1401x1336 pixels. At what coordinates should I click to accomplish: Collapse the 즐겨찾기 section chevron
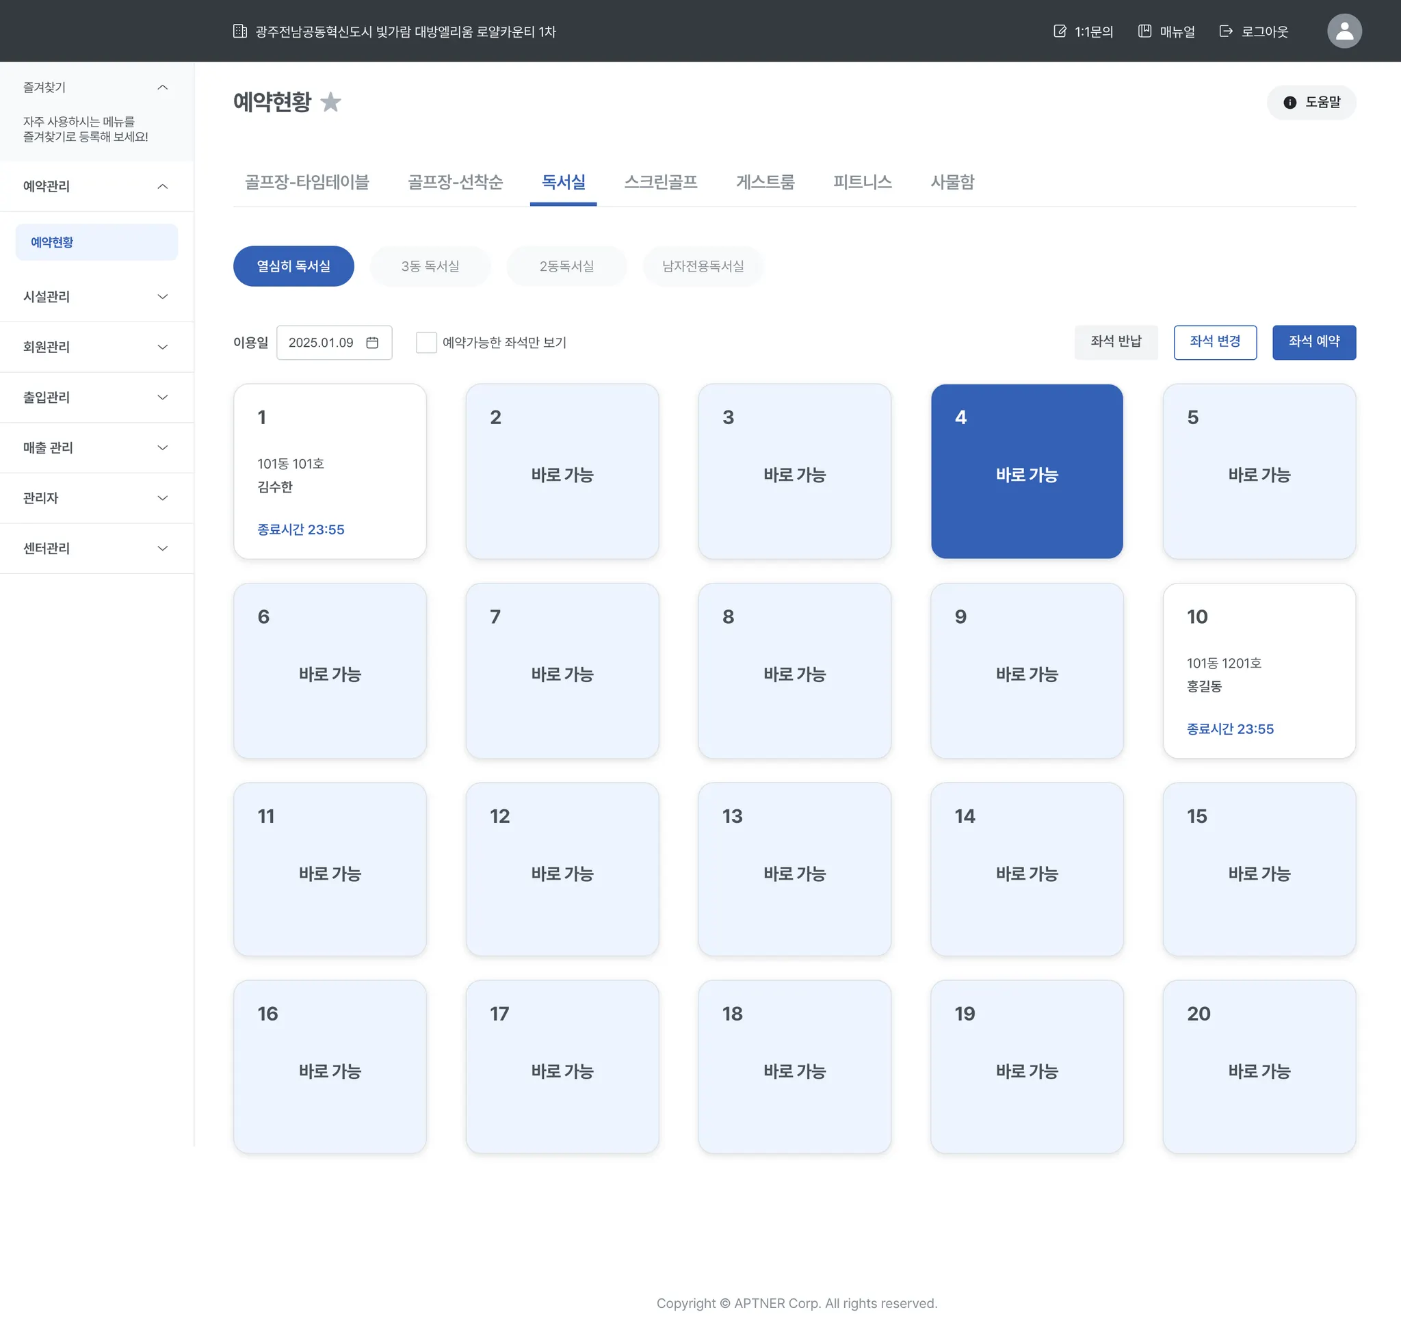pos(162,88)
